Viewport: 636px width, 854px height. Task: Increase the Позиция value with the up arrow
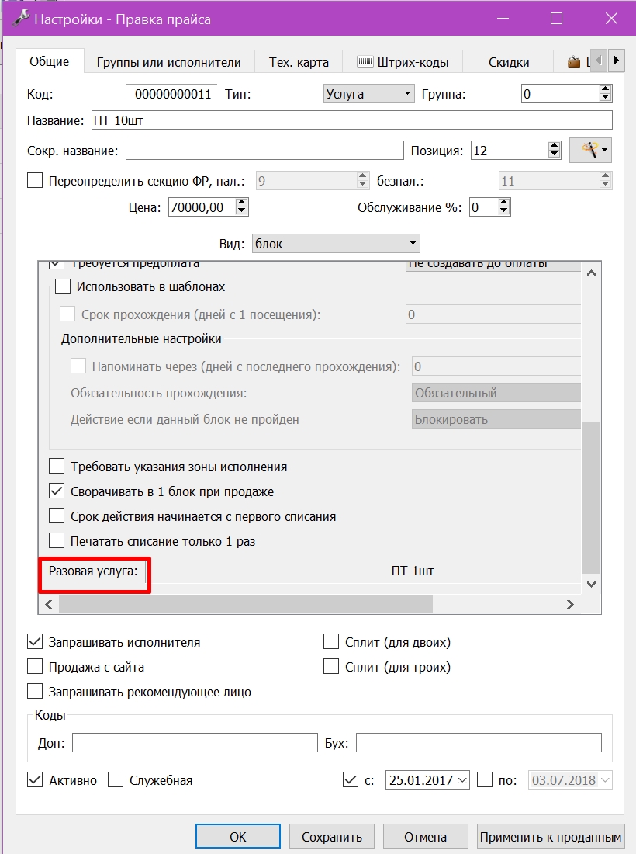click(554, 146)
